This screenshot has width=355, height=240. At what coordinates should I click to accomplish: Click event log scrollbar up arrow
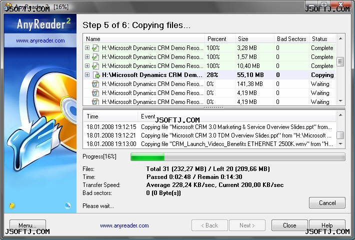tap(340, 115)
